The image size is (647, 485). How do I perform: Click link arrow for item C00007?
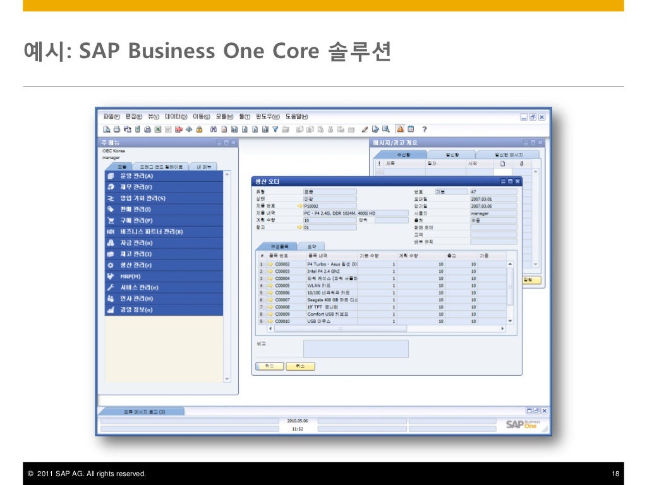(x=270, y=300)
